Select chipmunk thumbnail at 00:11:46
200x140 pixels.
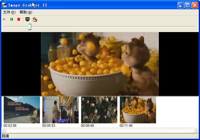(x=138, y=110)
